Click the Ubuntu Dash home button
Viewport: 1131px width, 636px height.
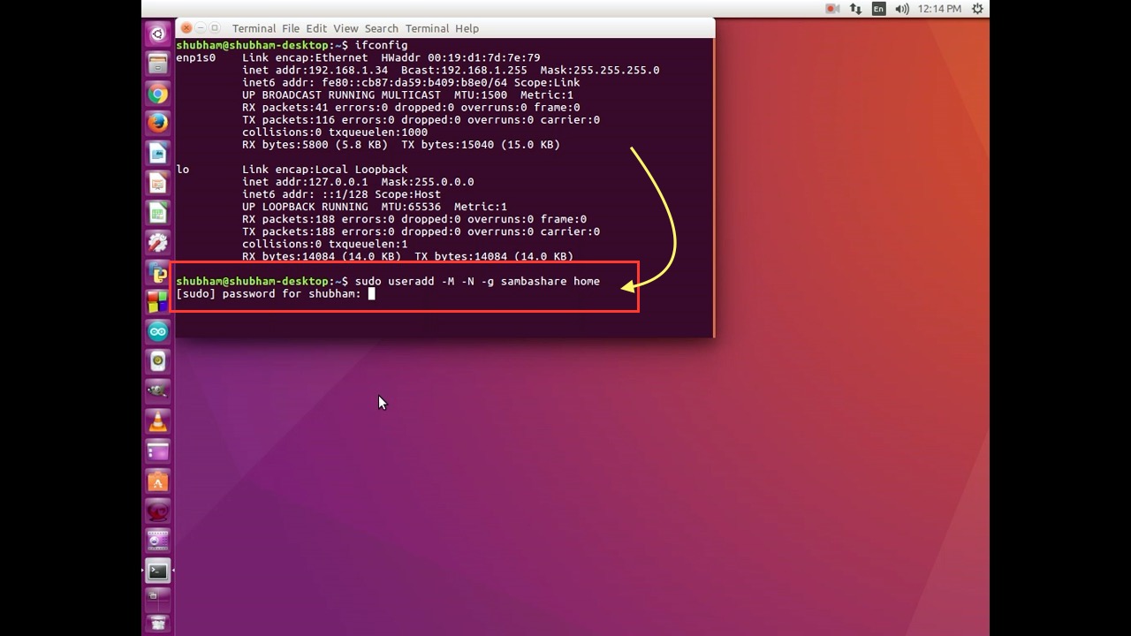157,34
